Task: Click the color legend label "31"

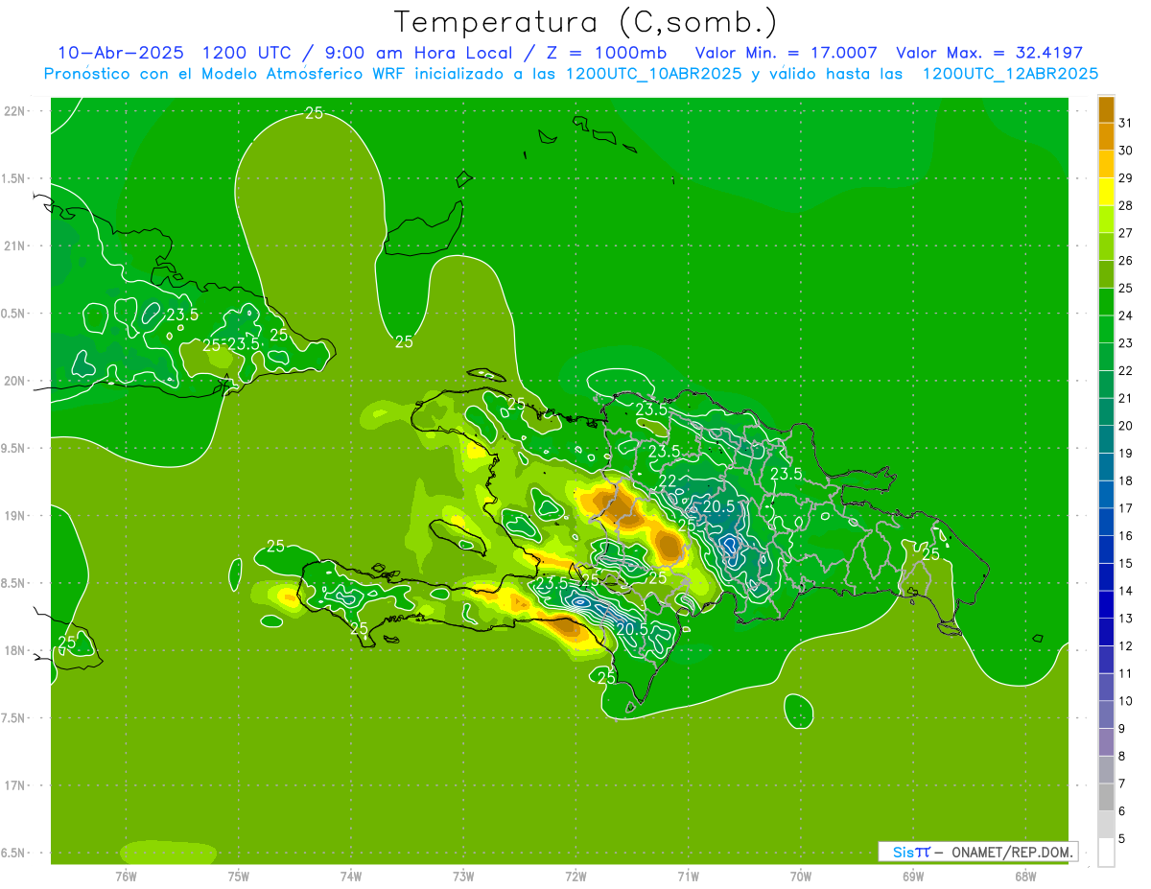Action: coord(1126,124)
